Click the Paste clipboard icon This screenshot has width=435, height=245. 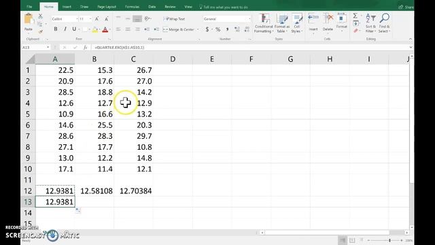coord(29,19)
